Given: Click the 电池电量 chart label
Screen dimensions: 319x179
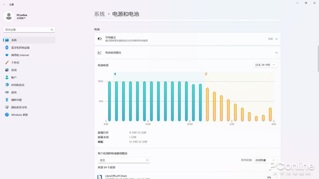Looking at the screenshot, I should (103, 65).
